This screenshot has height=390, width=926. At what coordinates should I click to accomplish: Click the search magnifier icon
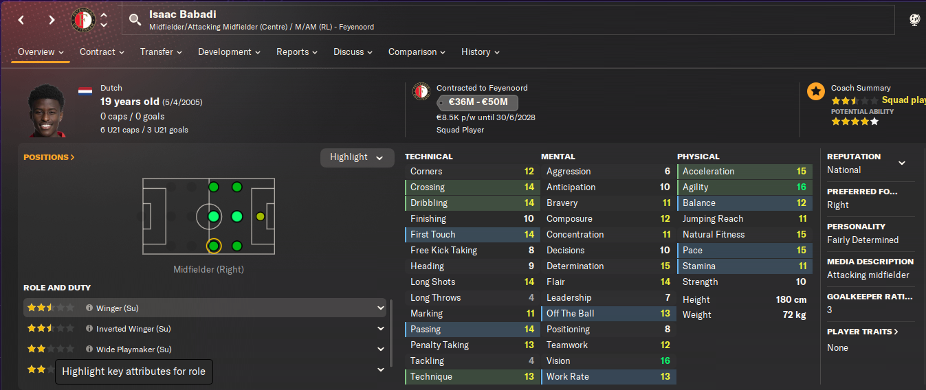[135, 19]
